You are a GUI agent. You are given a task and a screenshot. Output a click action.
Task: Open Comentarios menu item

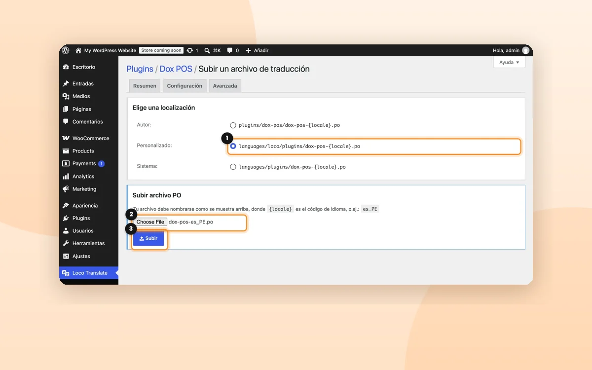[x=89, y=121]
